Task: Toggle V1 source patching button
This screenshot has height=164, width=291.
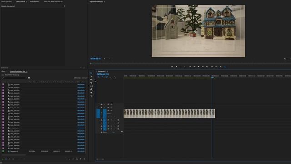Action: tap(98, 113)
